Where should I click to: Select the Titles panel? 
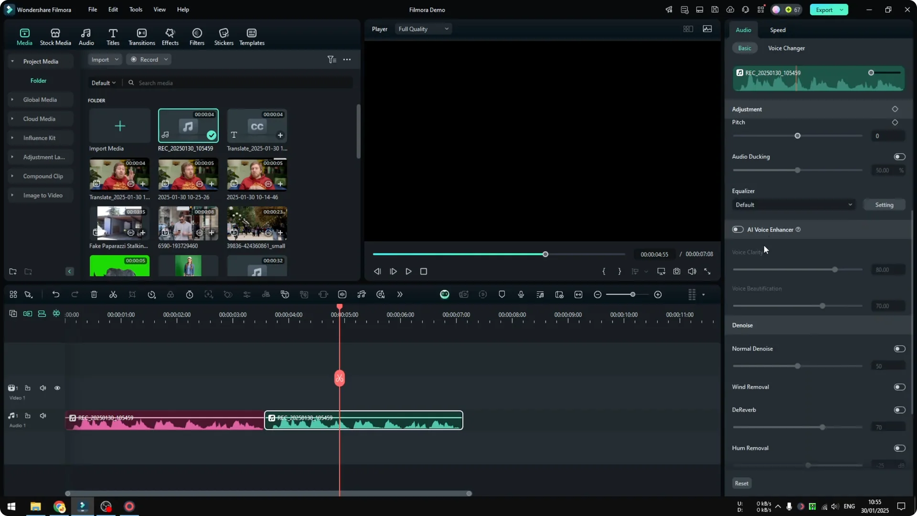coord(113,36)
